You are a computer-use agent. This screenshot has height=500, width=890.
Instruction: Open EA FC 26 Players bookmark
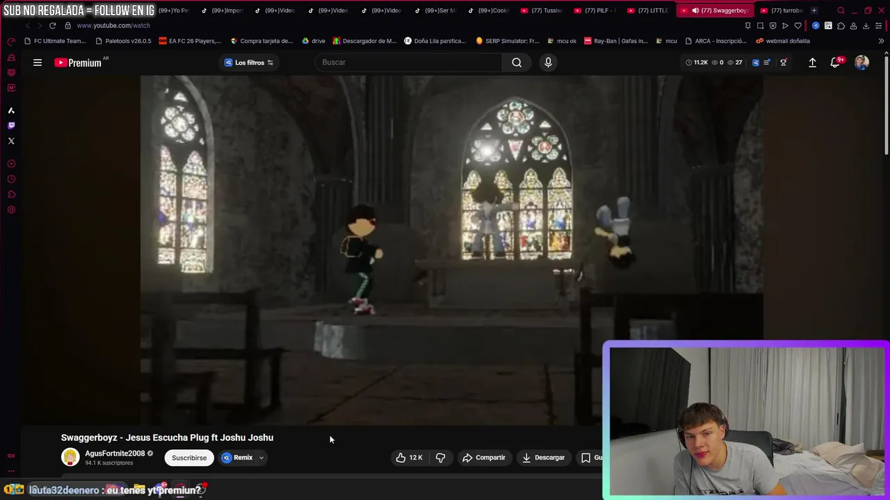(x=190, y=41)
